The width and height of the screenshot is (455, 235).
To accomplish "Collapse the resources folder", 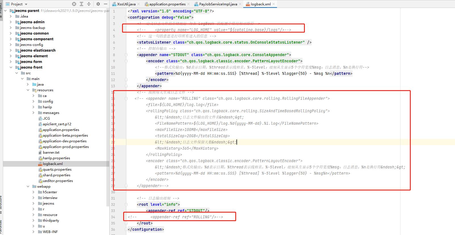I will 28,90.
